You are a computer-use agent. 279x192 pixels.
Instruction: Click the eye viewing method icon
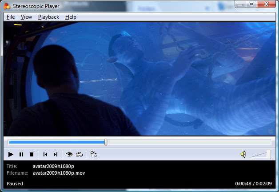click(69, 154)
